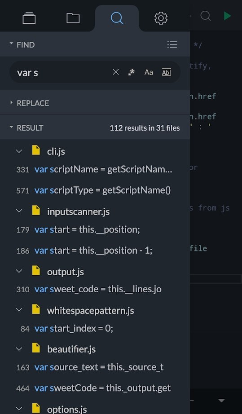Toggle regular expression search
242x414 pixels.
pos(132,72)
